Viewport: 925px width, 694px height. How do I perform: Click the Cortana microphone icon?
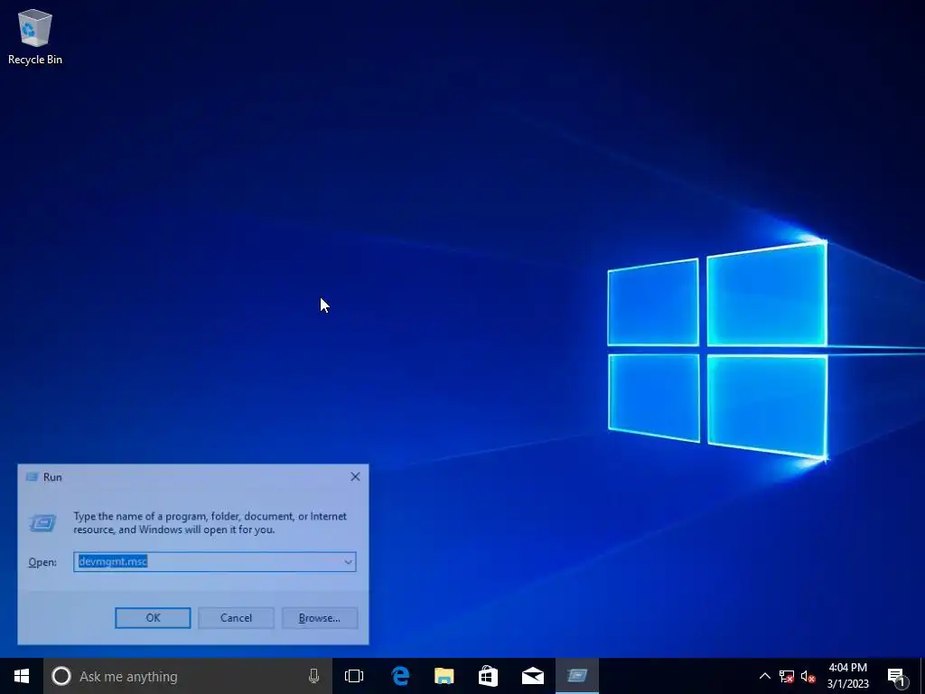(313, 676)
